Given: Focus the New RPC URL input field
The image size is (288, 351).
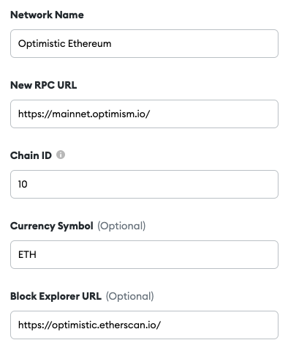Looking at the screenshot, I should click(144, 114).
